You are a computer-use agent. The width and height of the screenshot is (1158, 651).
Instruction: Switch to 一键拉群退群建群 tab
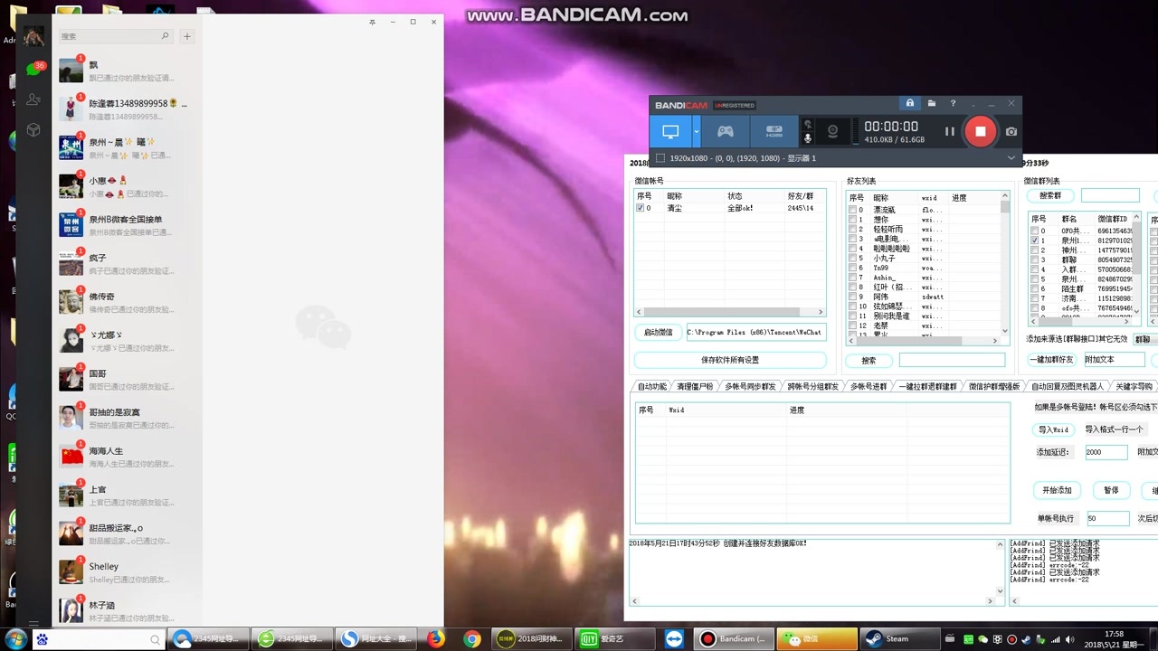tap(927, 386)
